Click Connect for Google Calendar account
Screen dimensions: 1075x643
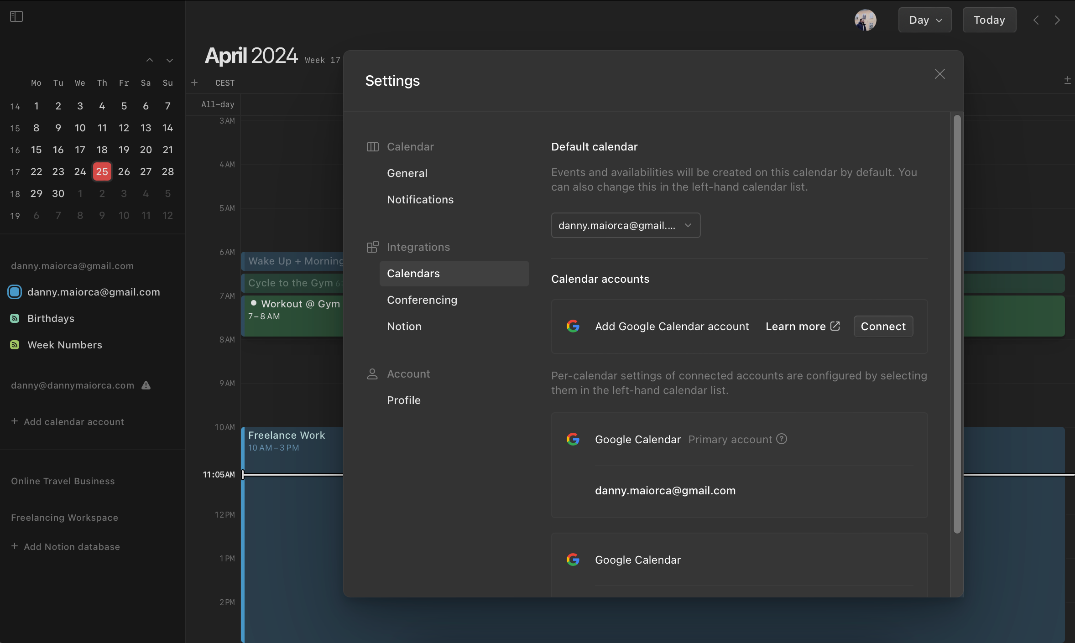[883, 327]
